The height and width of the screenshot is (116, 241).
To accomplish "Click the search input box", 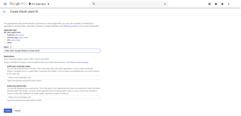I will pyautogui.click(x=129, y=4).
